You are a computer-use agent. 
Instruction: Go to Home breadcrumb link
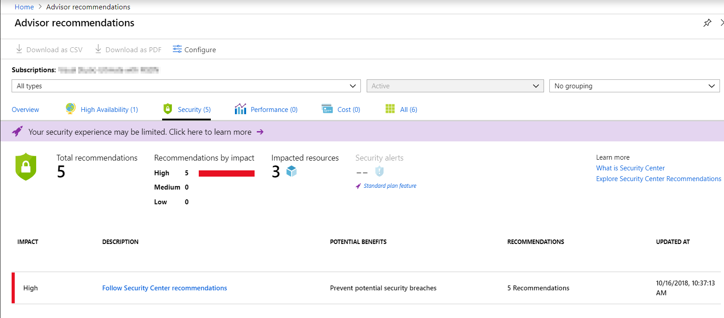[24, 7]
